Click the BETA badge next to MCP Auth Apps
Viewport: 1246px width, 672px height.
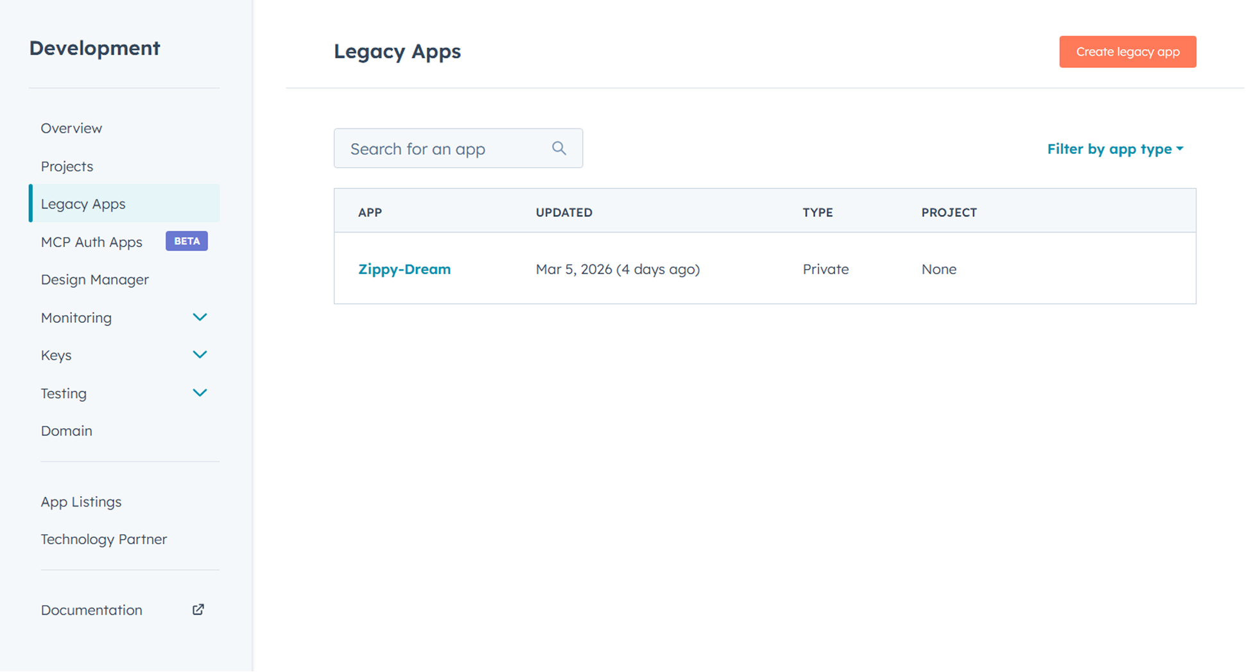click(186, 241)
